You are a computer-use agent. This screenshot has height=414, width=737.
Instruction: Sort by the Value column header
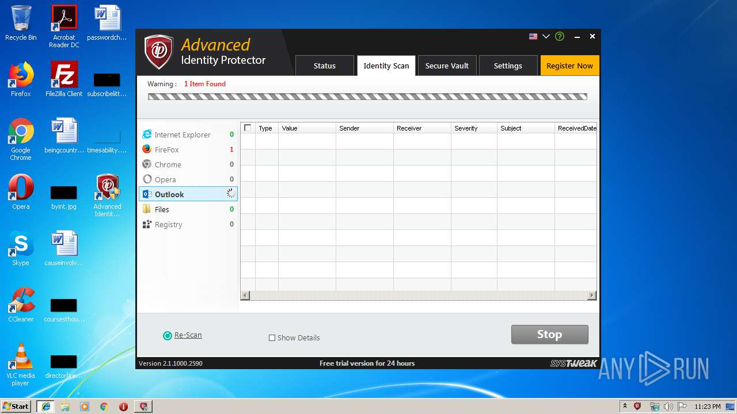307,128
